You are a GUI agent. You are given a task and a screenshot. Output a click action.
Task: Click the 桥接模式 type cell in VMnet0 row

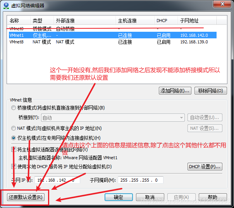(x=42, y=29)
